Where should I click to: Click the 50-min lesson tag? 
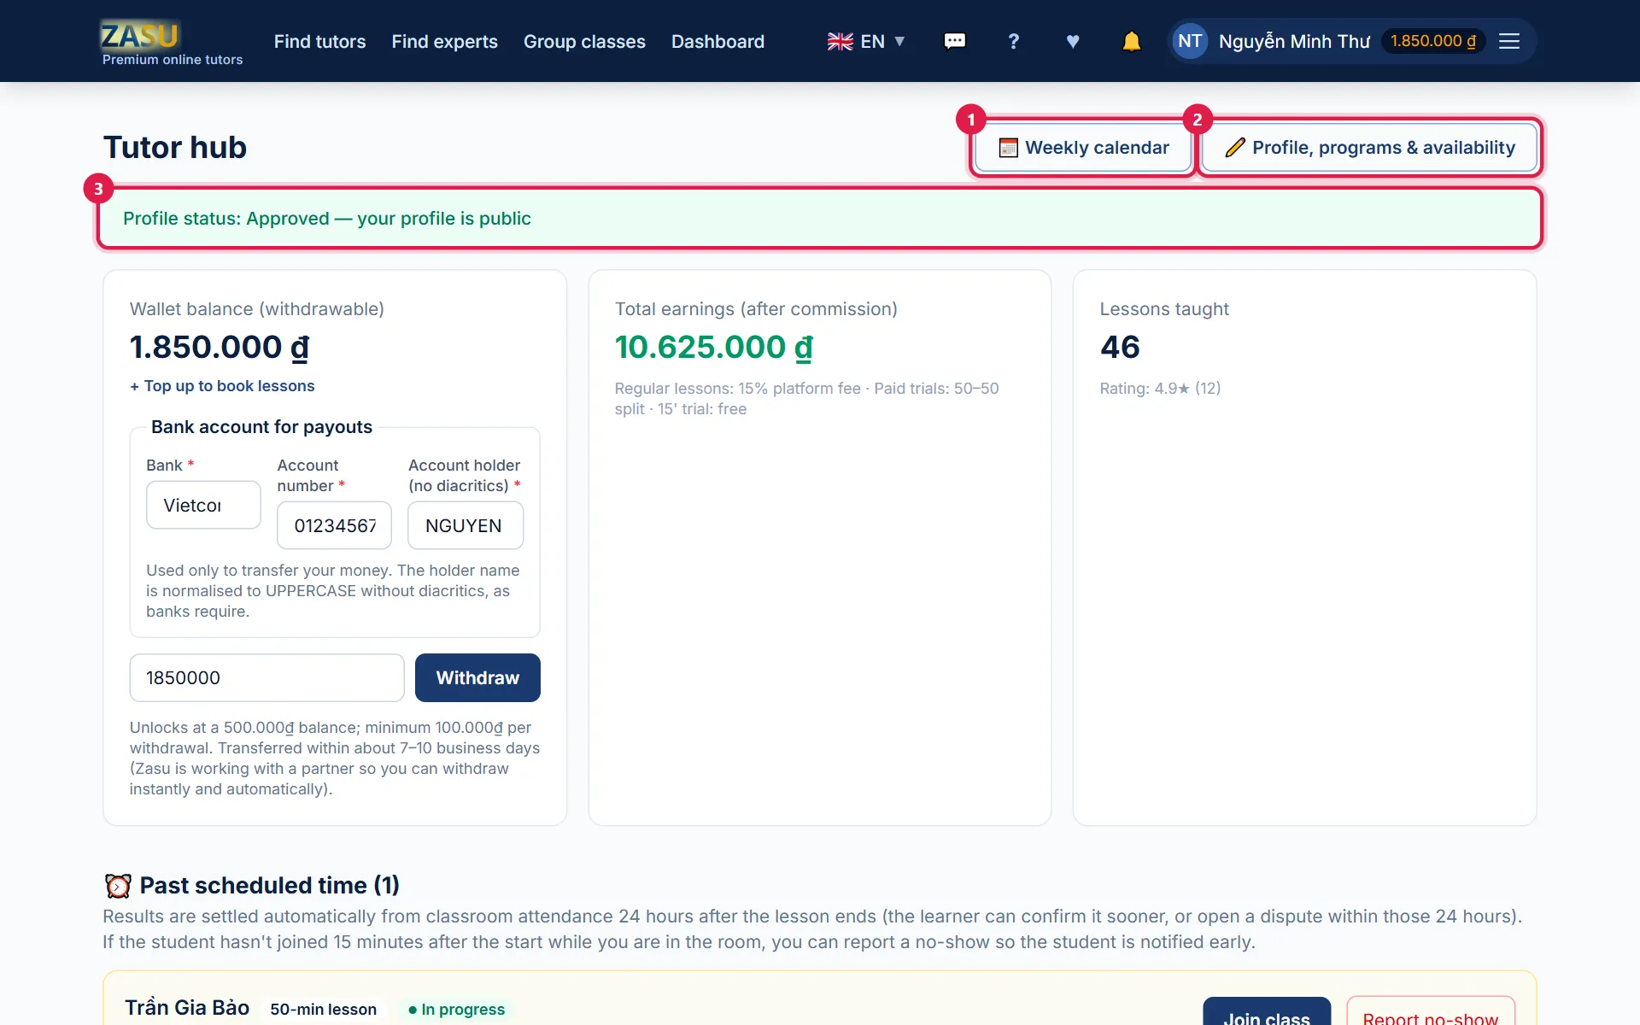(324, 1010)
